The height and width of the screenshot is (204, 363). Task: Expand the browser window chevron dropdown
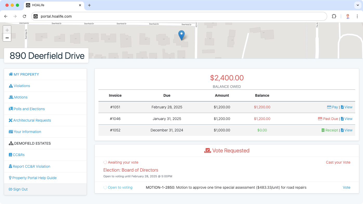pos(358,5)
